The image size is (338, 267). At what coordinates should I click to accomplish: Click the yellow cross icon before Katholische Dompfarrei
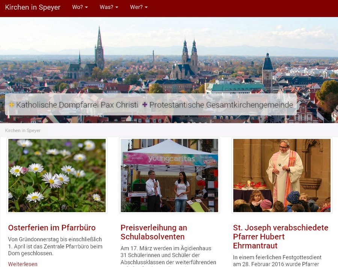tap(12, 105)
